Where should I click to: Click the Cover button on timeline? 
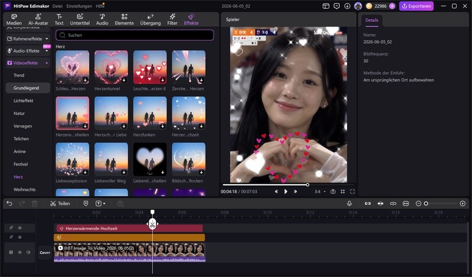pos(45,253)
